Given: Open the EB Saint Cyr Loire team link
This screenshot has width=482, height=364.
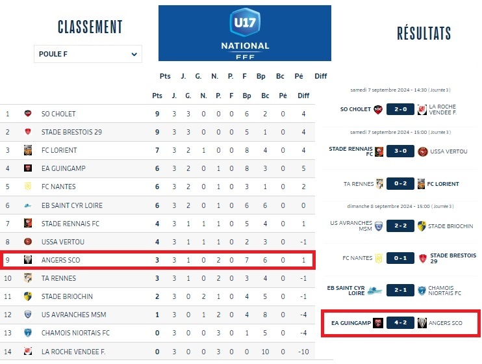Looking at the screenshot, I should point(72,205).
